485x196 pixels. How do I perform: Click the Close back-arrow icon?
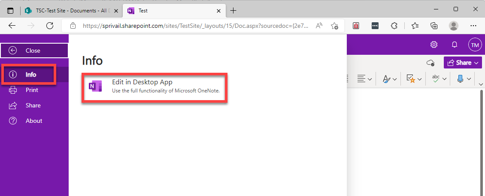pos(13,50)
